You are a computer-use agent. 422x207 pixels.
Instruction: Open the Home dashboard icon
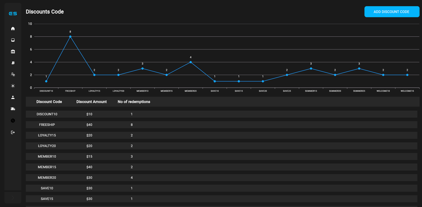click(13, 29)
